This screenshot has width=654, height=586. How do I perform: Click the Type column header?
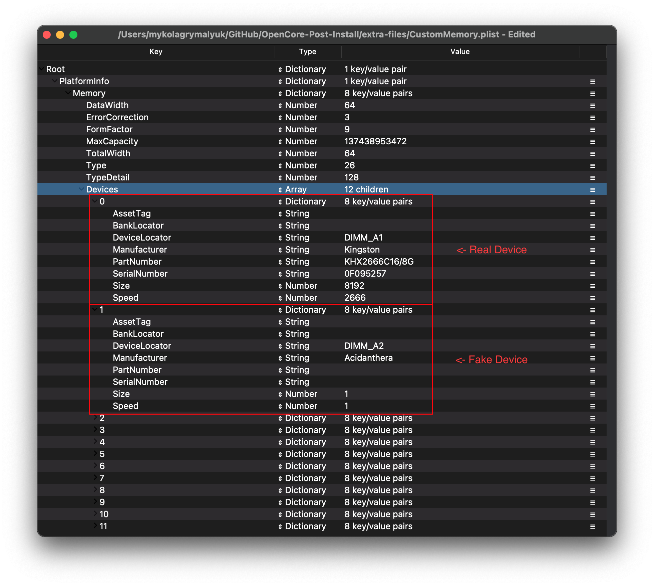[x=307, y=52]
